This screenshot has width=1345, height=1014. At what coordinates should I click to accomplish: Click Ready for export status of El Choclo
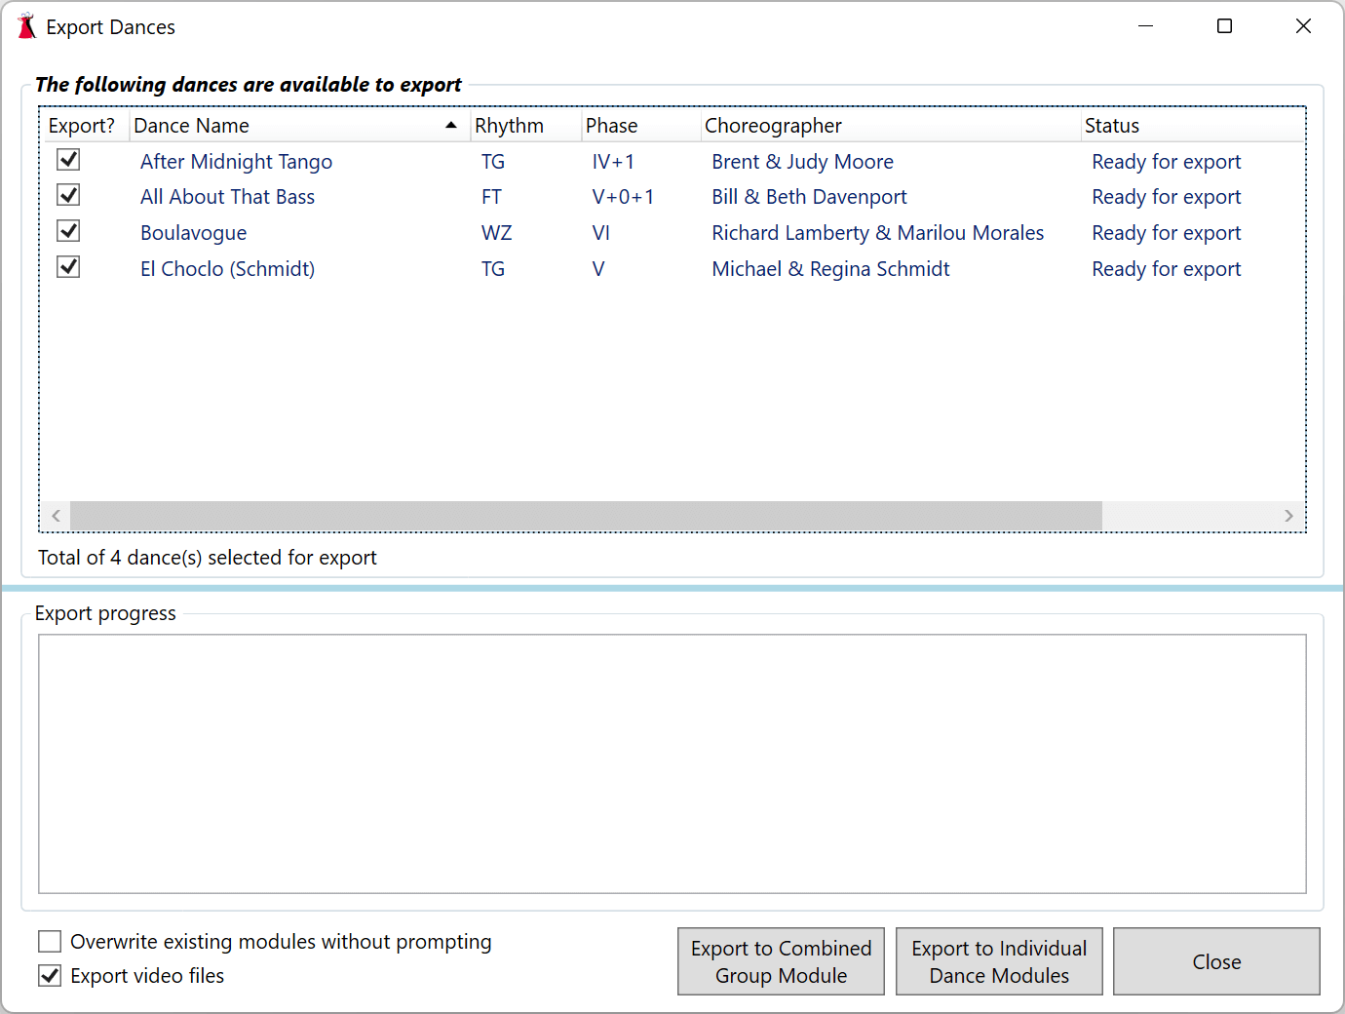[1166, 269]
